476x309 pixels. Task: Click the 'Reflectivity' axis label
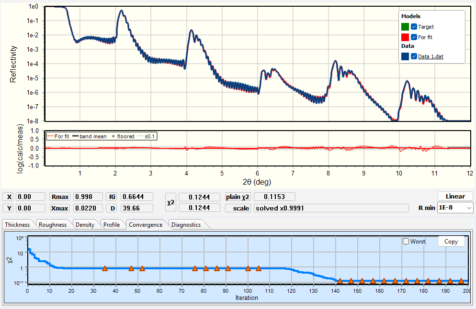(x=13, y=64)
